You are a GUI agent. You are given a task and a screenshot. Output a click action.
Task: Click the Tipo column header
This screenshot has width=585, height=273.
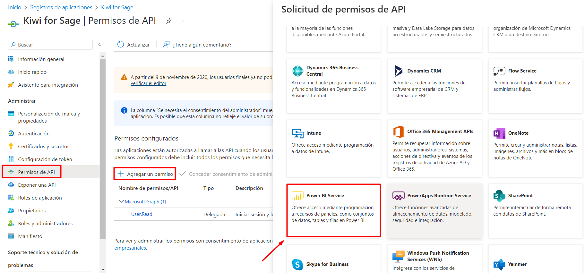[x=209, y=188]
